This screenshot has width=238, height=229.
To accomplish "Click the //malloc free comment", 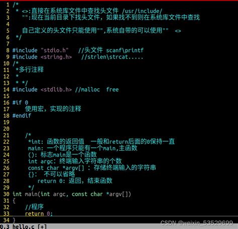I will (97, 90).
